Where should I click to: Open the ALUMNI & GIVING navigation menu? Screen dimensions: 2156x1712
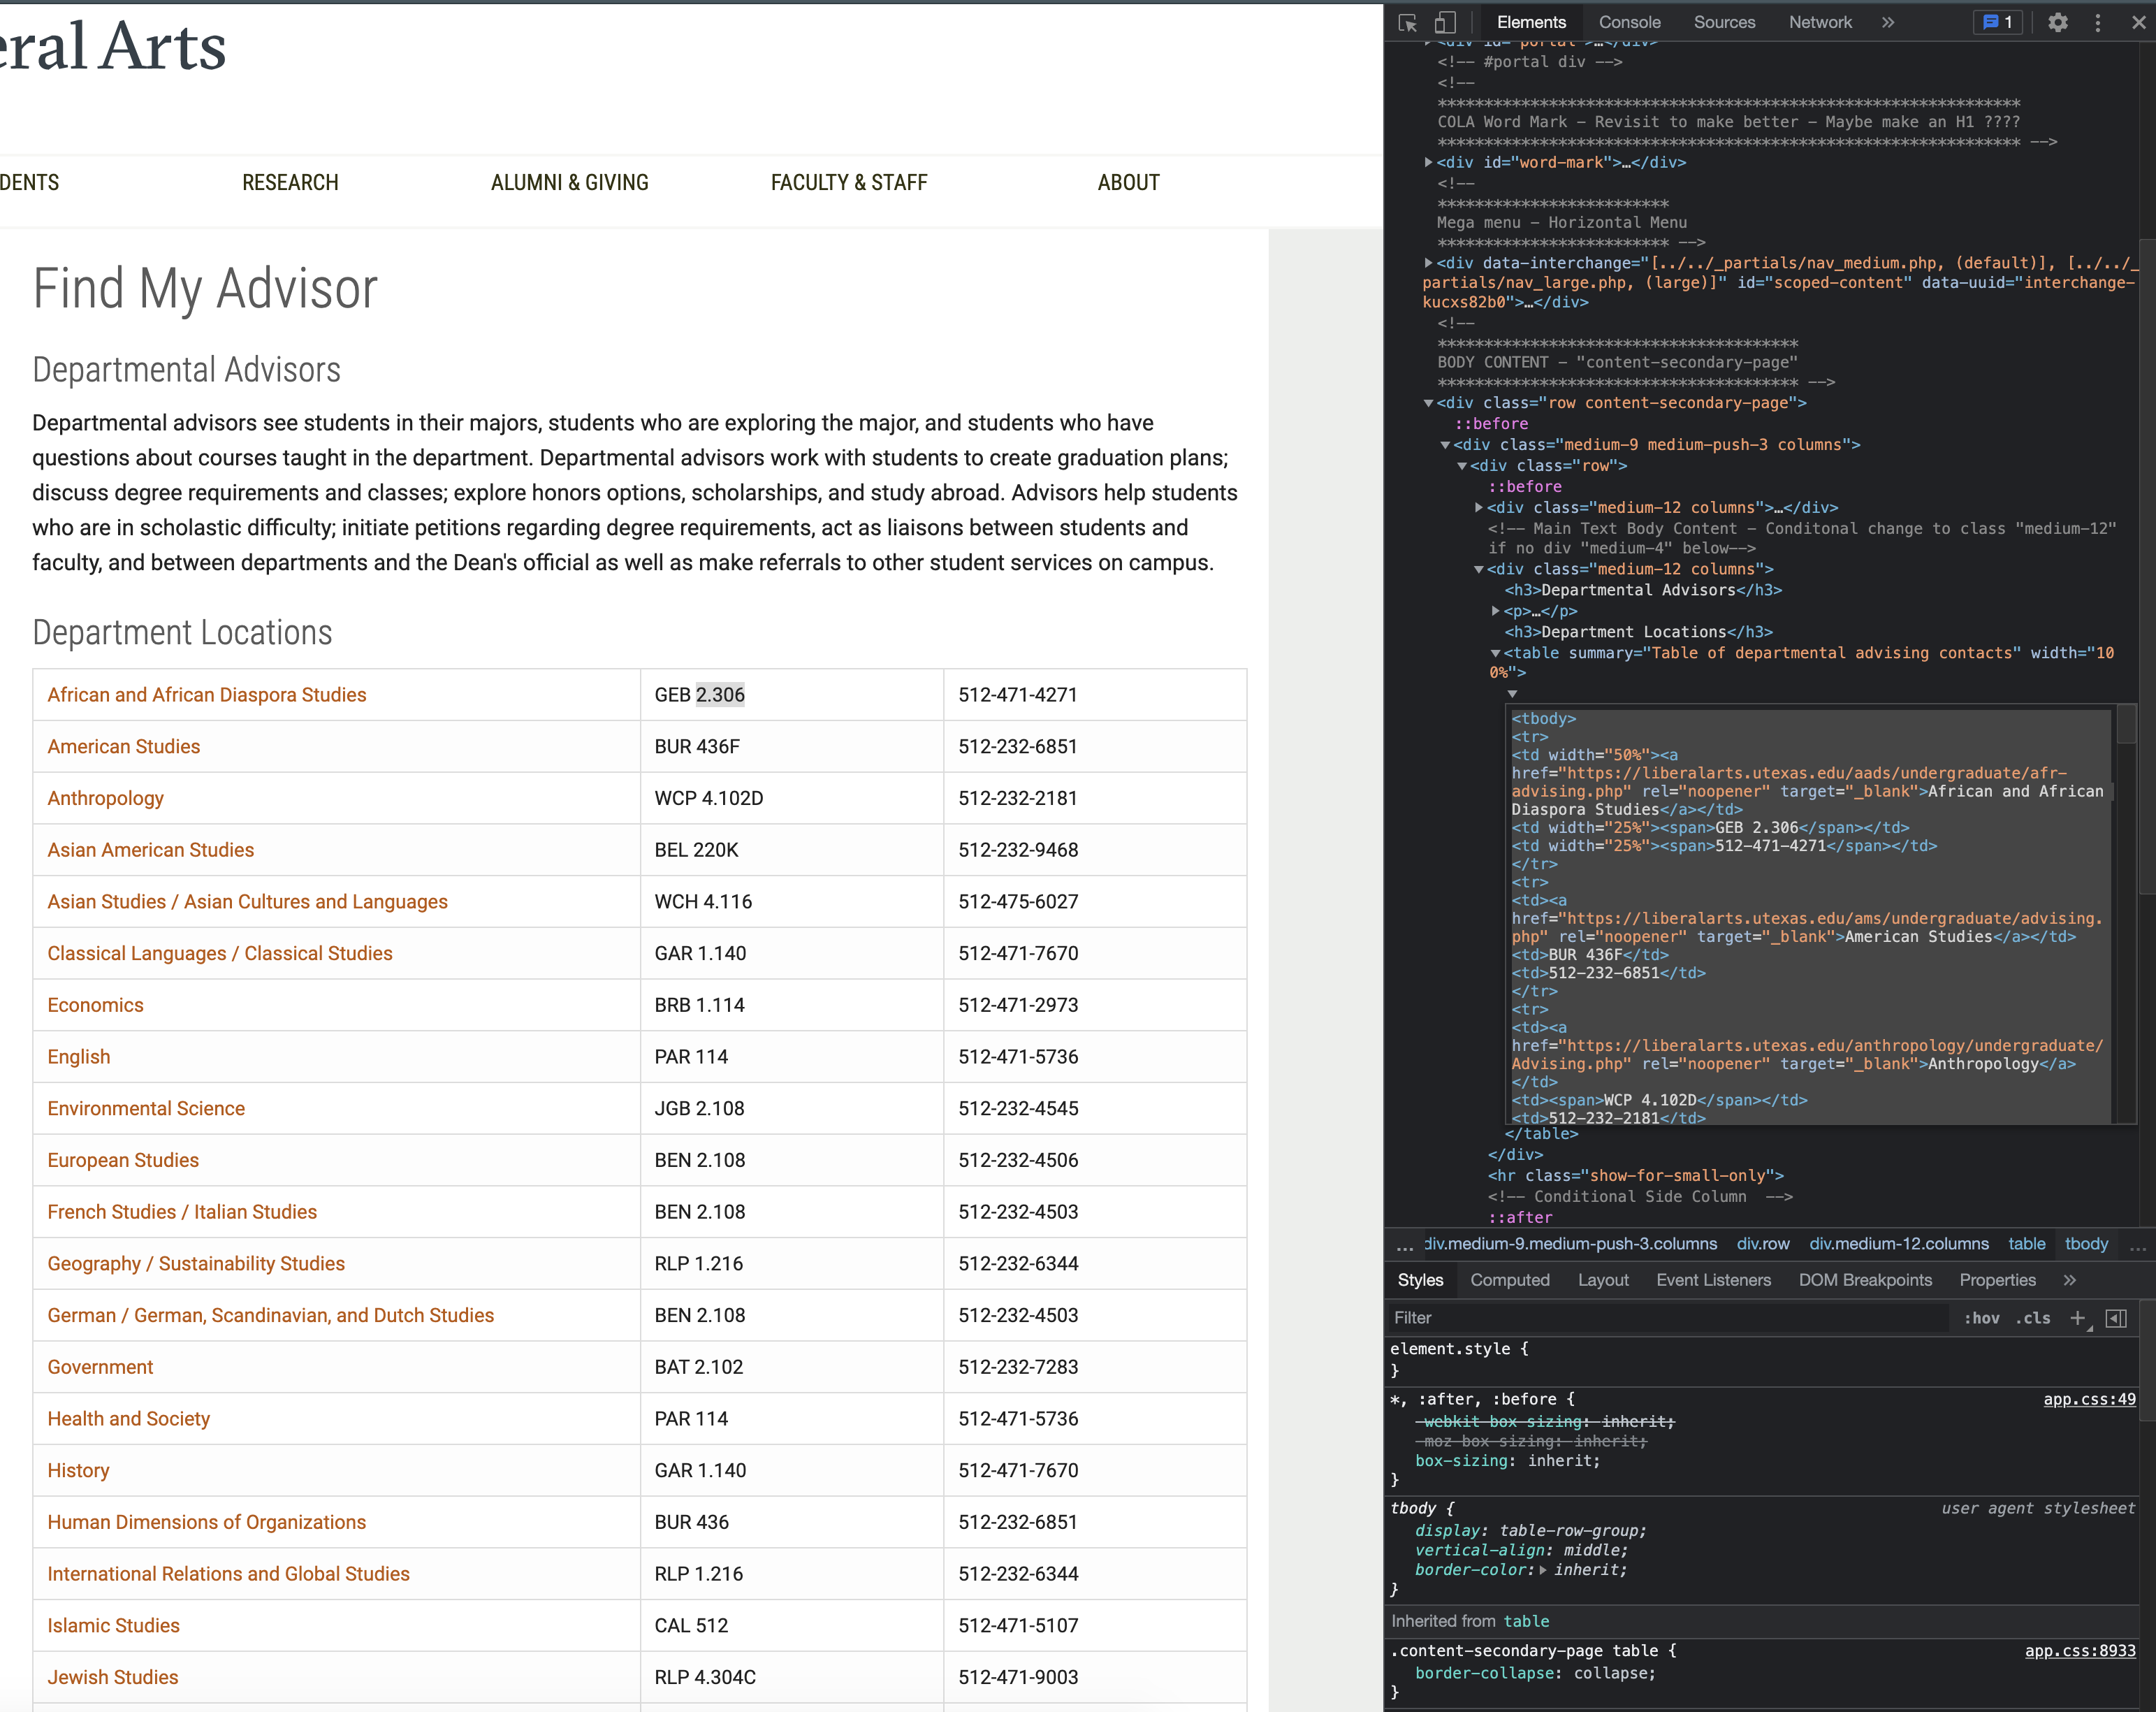click(x=569, y=182)
